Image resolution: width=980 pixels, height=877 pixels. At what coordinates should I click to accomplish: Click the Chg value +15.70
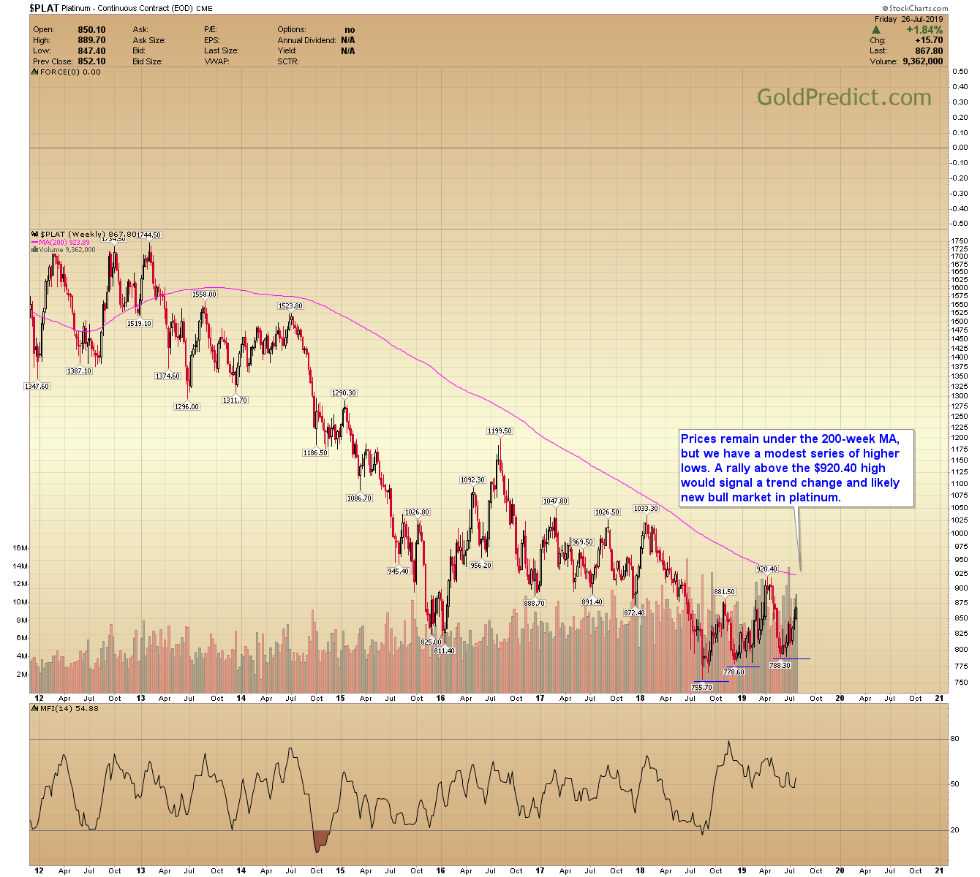929,40
